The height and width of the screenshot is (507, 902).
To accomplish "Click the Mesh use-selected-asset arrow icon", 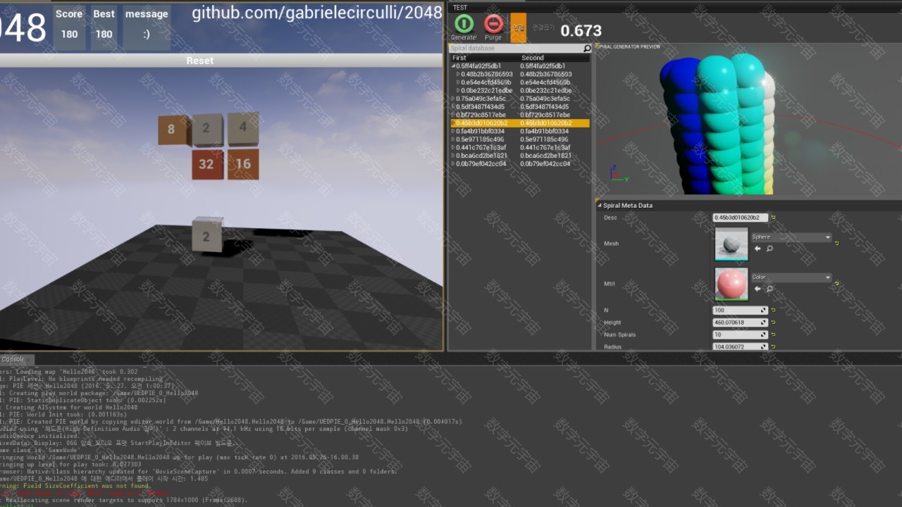I will click(758, 249).
